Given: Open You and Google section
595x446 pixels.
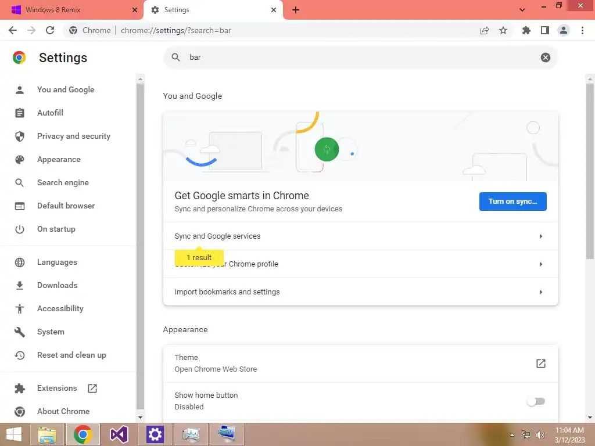Looking at the screenshot, I should (66, 89).
